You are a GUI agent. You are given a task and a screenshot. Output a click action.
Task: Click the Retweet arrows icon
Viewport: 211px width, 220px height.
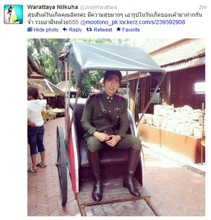pos(89,29)
